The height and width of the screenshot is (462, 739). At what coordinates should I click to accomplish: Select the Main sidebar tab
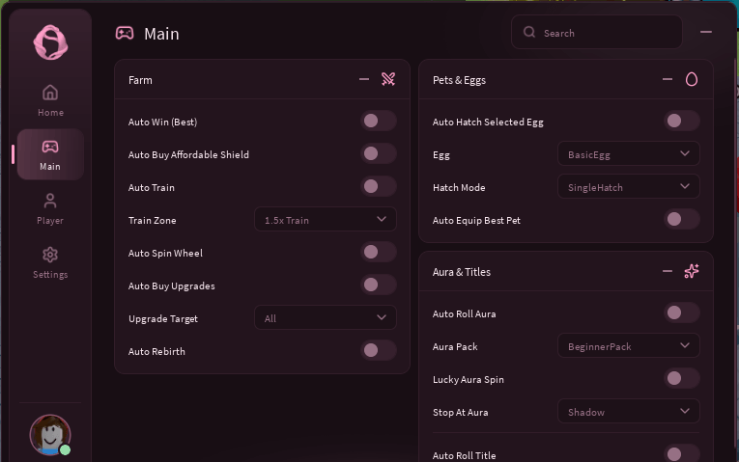coord(50,154)
